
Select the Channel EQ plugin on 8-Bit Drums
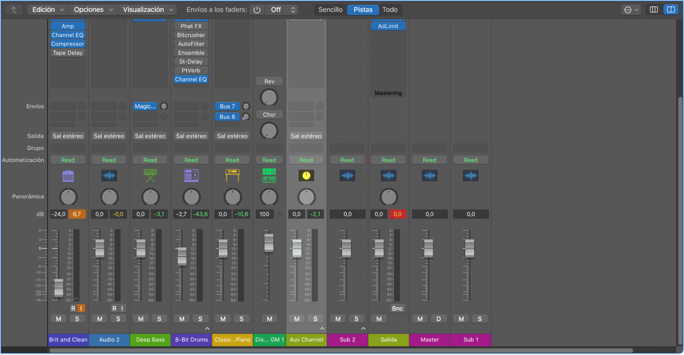coord(191,79)
